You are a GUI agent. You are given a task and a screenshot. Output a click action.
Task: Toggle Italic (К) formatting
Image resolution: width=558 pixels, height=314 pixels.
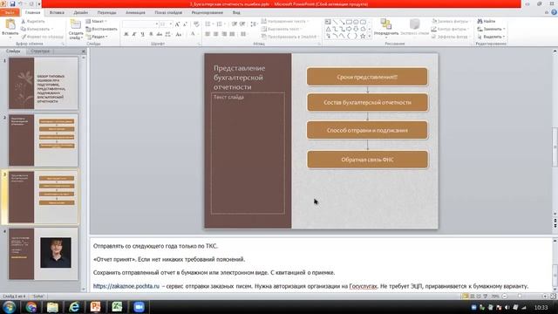point(134,34)
